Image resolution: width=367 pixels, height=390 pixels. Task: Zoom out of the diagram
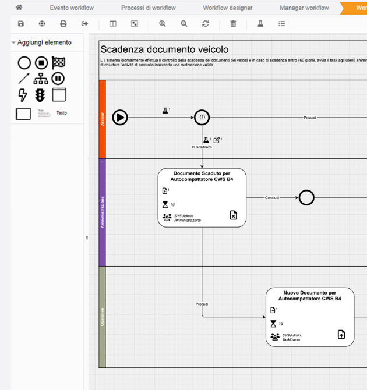click(183, 24)
